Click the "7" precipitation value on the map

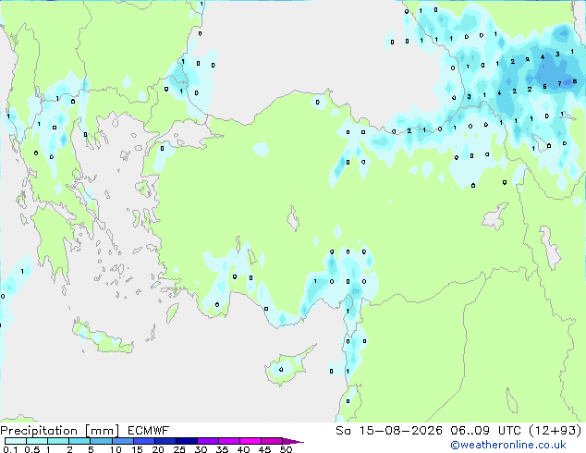point(559,84)
